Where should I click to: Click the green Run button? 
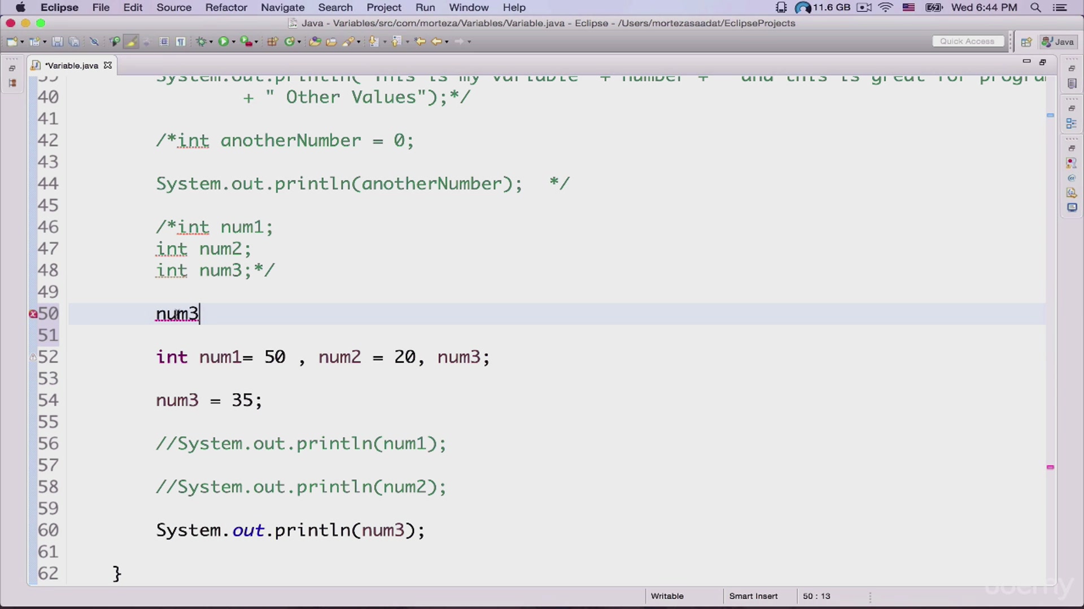coord(224,42)
